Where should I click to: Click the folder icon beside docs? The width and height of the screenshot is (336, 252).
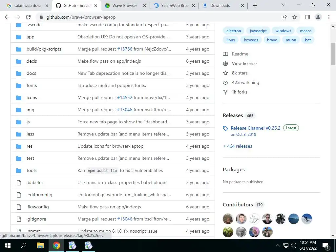point(19,73)
